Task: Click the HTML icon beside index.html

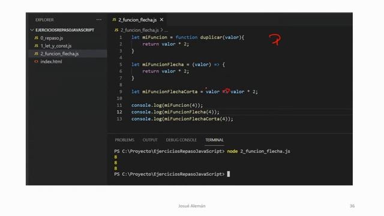Action: [x=36, y=61]
